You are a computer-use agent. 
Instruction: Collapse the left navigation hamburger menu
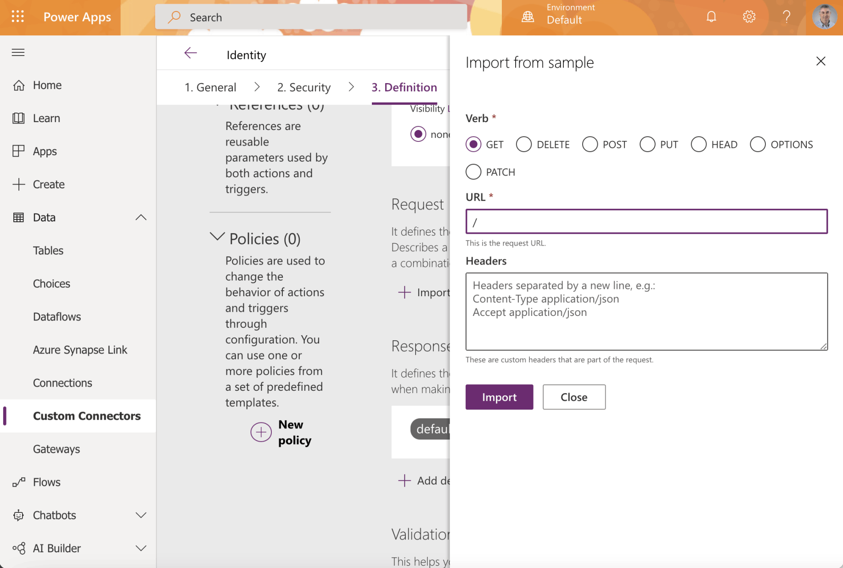18,52
